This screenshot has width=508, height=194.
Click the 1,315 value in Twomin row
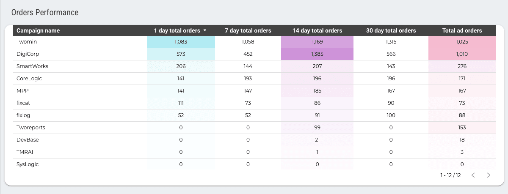coord(391,42)
